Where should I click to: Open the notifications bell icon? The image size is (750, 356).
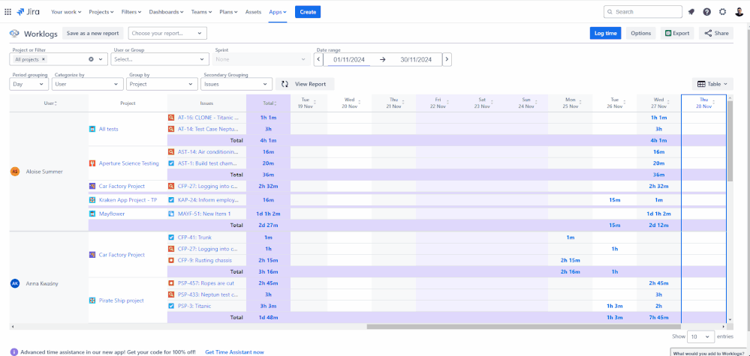click(x=691, y=12)
